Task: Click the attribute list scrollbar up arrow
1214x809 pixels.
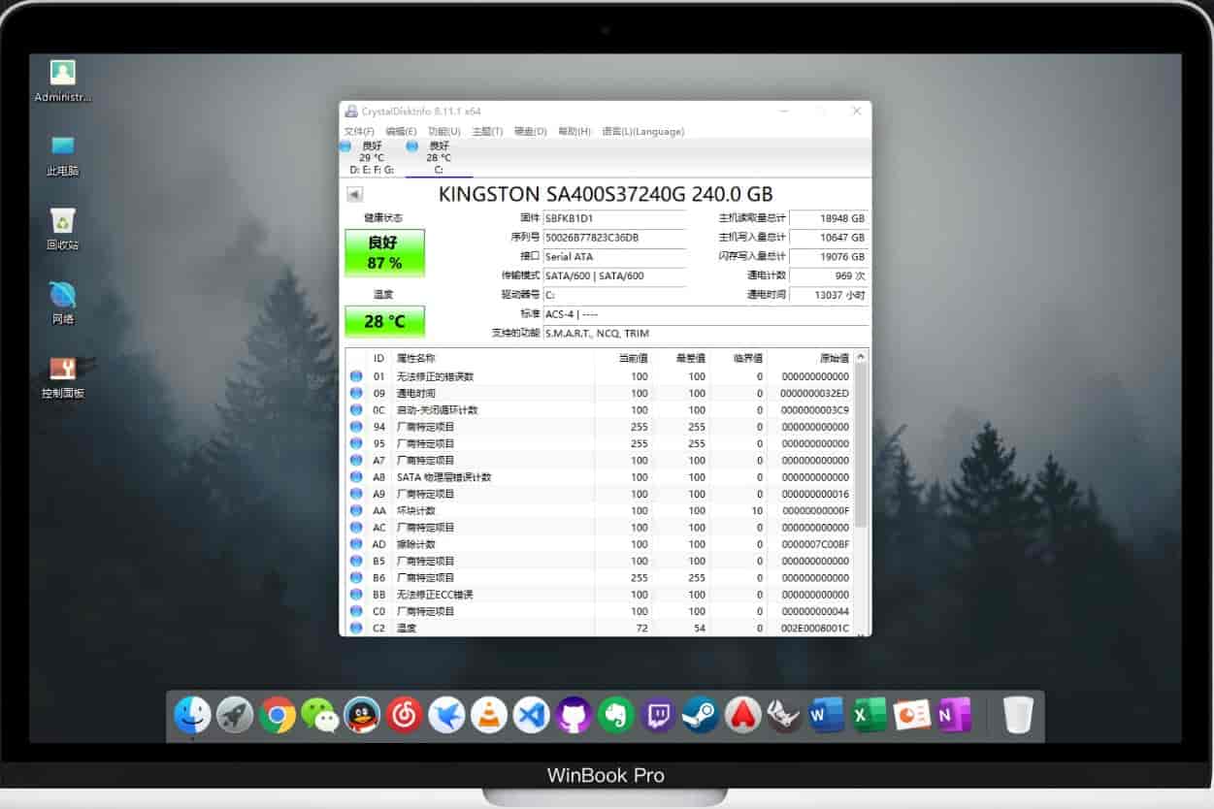Action: 861,357
